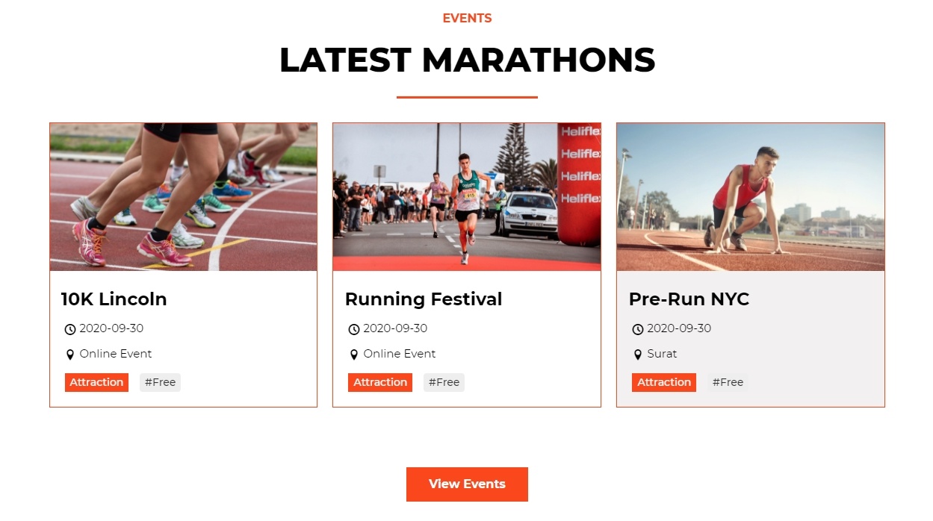Click the #Free tag on Running Festival

pos(444,382)
